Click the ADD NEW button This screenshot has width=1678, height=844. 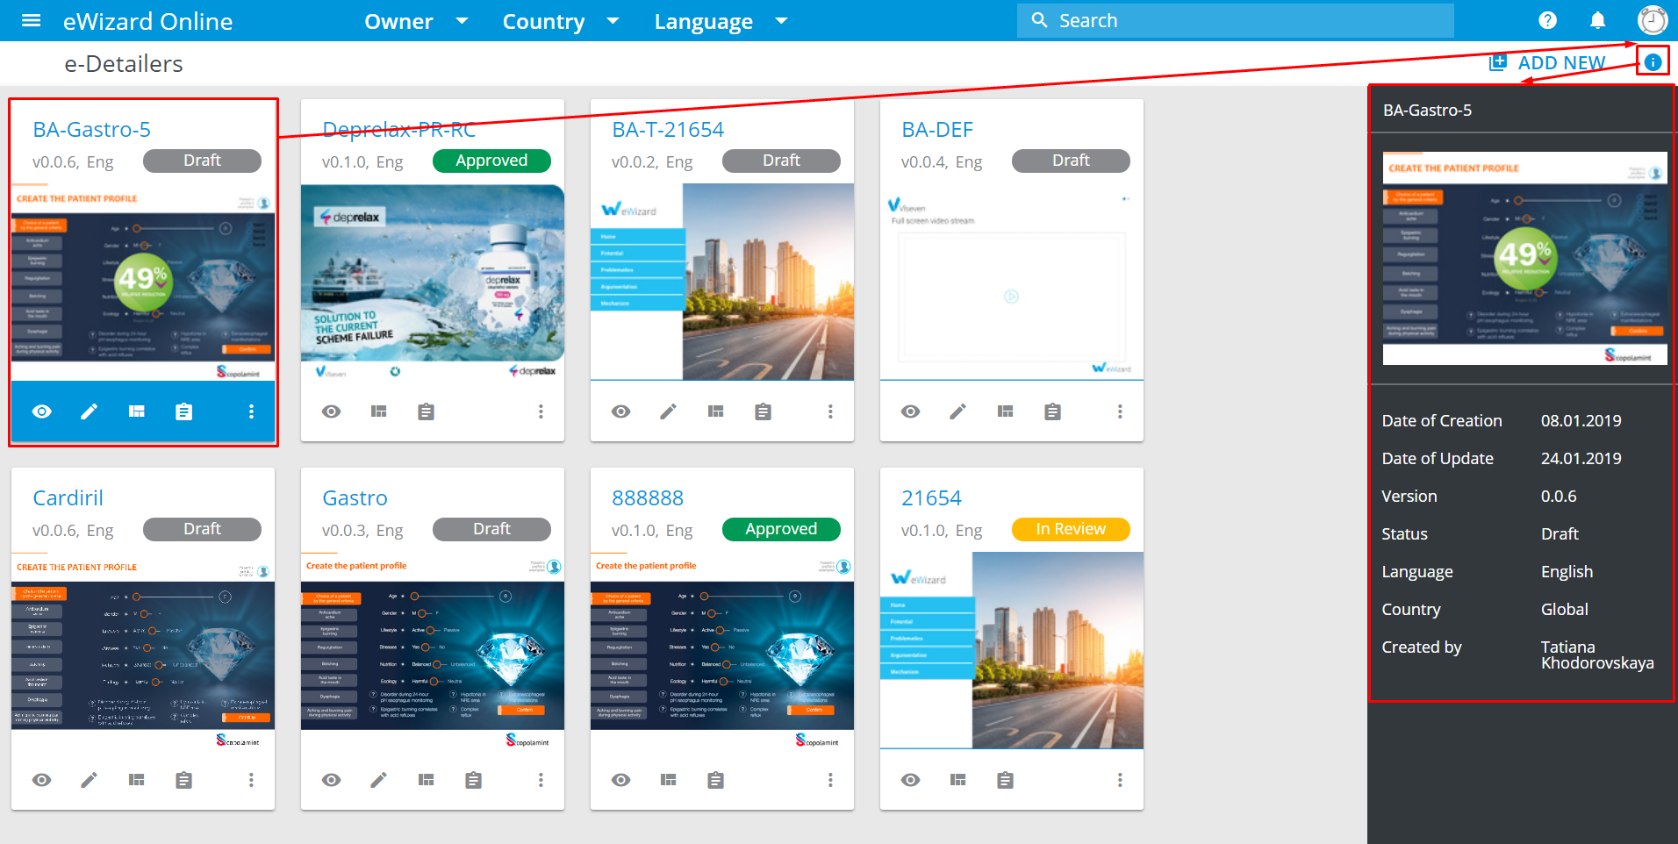click(x=1549, y=63)
